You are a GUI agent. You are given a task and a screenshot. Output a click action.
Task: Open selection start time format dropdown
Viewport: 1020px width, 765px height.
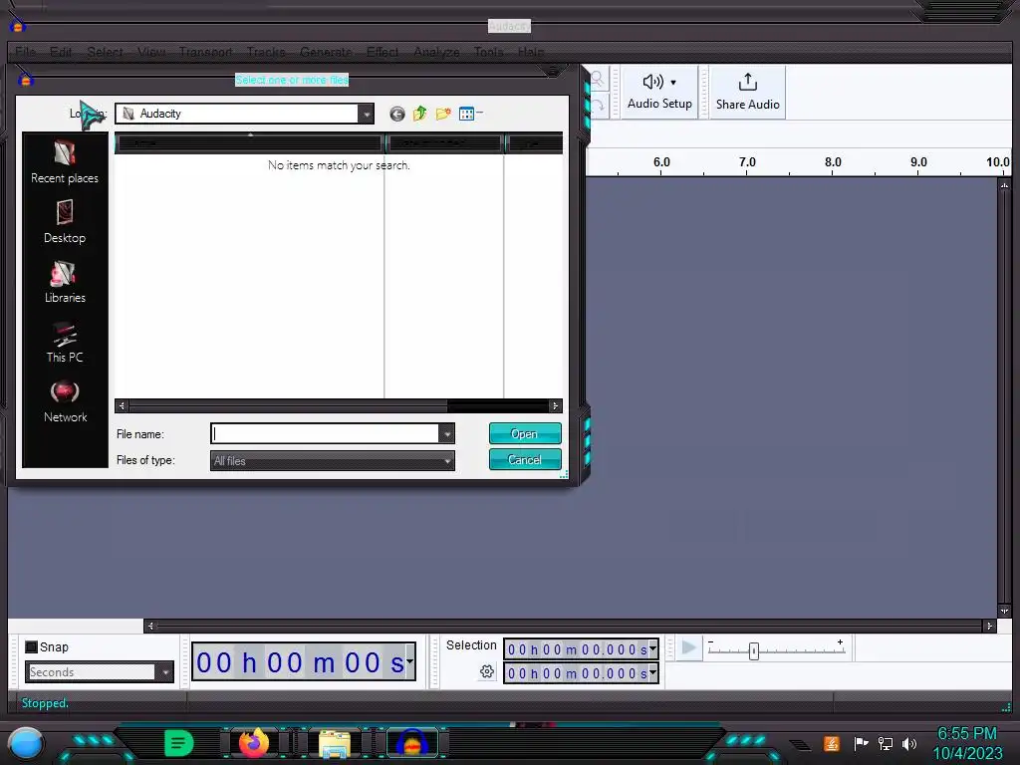click(x=652, y=648)
